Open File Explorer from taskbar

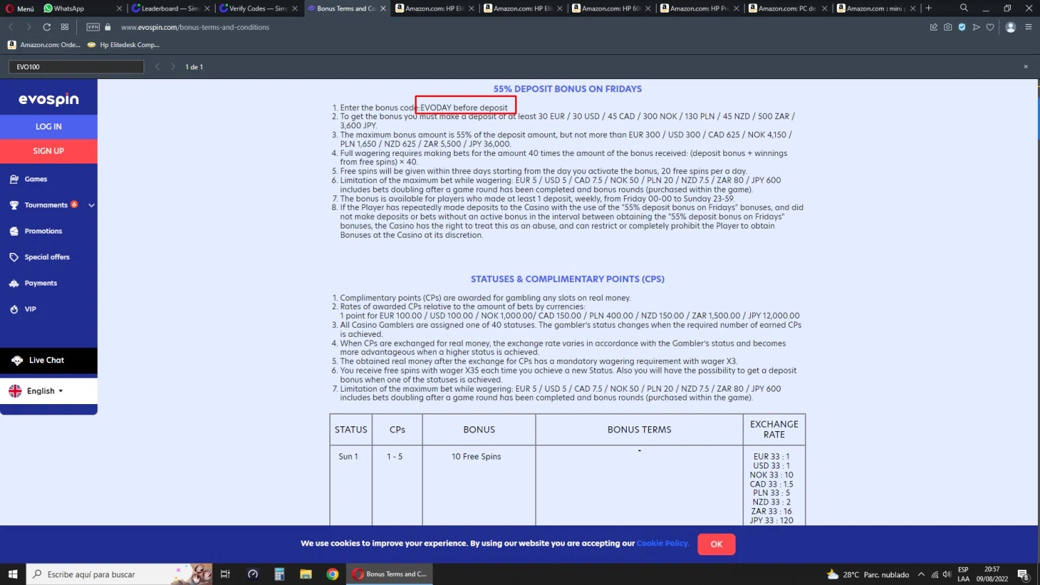pos(306,574)
